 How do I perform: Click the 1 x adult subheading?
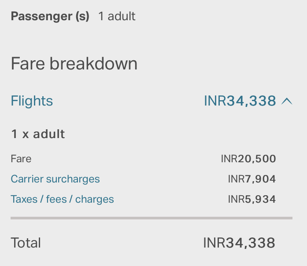[x=38, y=134]
